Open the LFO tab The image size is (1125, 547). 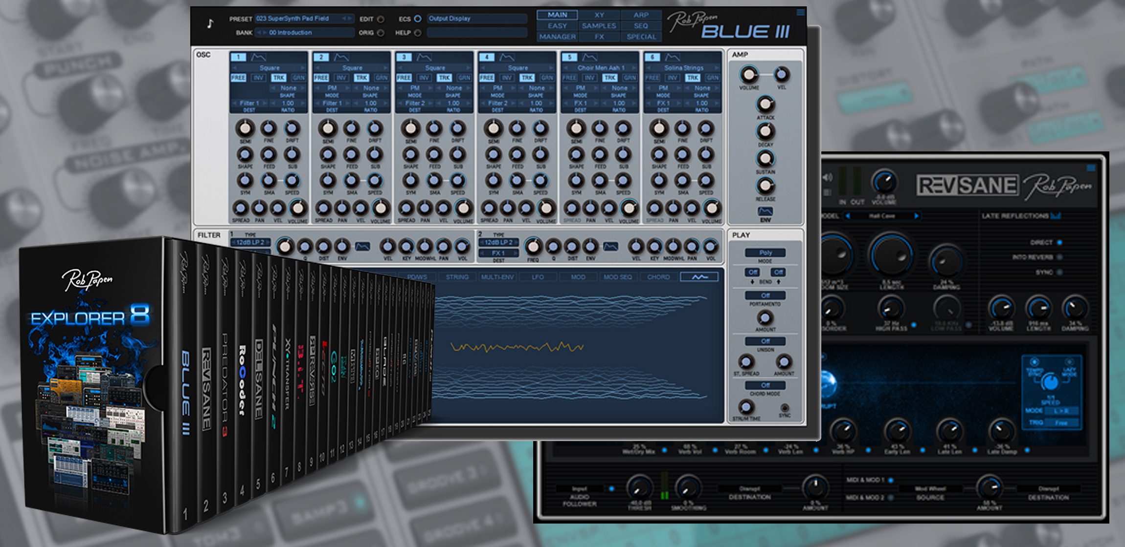[538, 277]
